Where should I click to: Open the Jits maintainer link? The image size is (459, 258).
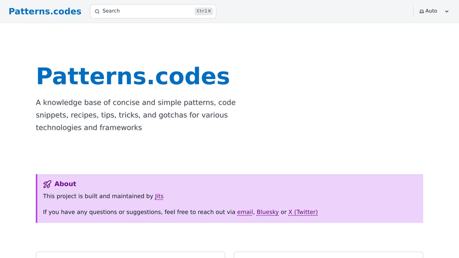pyautogui.click(x=160, y=196)
